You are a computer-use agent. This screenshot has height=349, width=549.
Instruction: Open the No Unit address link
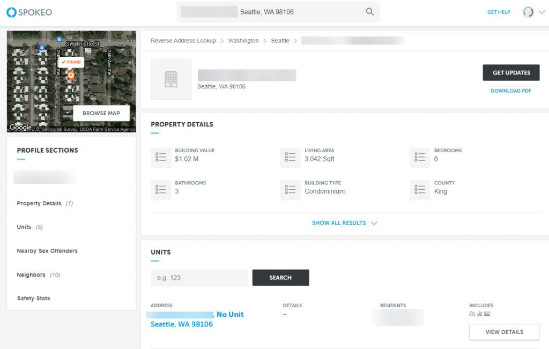pyautogui.click(x=197, y=319)
